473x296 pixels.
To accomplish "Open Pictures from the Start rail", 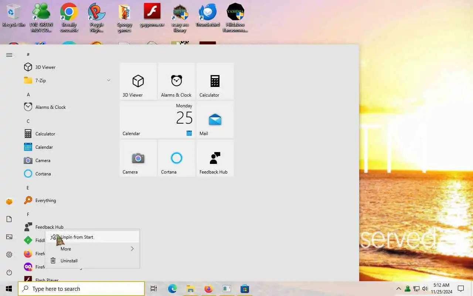I will (9, 237).
